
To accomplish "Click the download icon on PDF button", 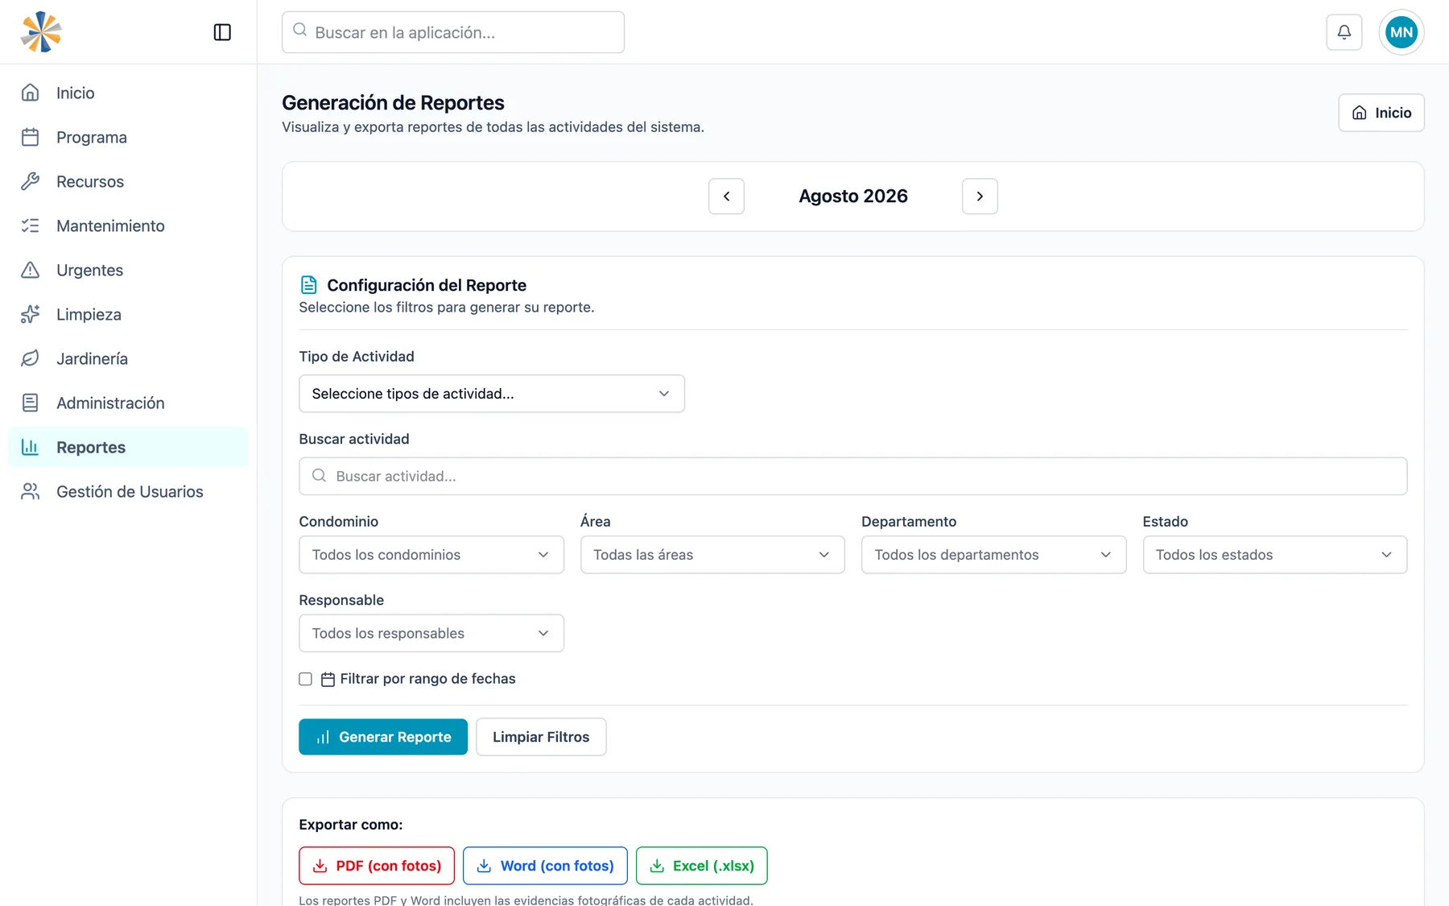I will coord(320,866).
